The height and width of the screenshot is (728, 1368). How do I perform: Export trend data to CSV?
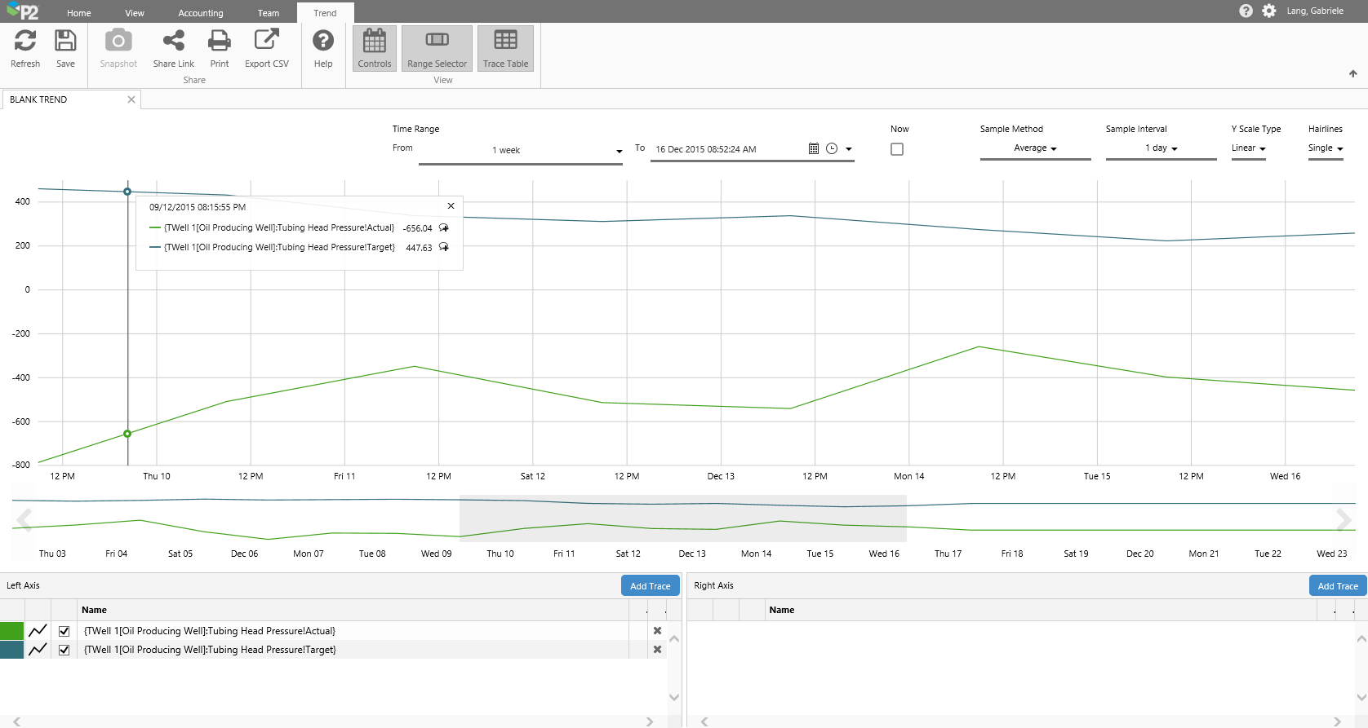[x=266, y=48]
